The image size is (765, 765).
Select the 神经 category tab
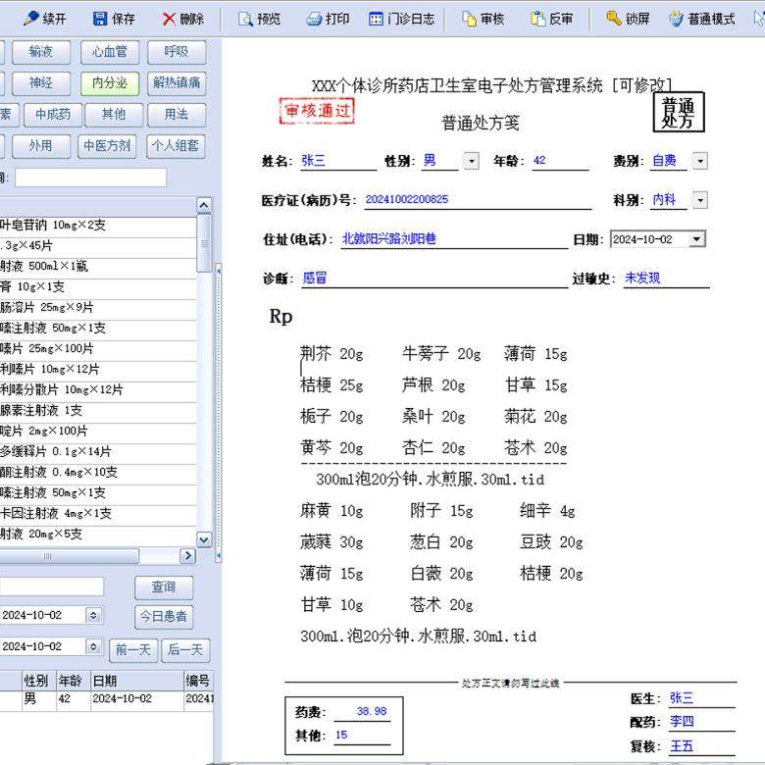[41, 83]
